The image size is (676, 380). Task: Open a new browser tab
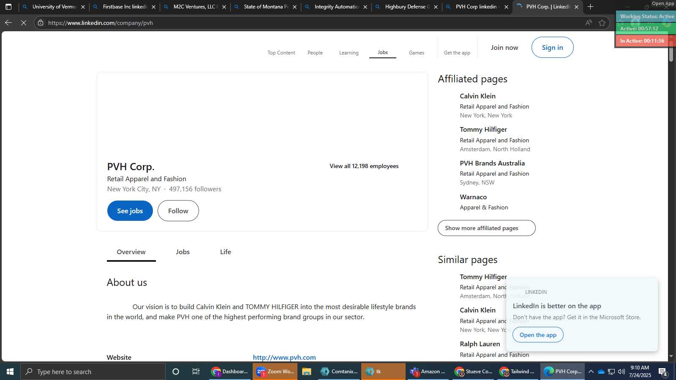point(591,7)
